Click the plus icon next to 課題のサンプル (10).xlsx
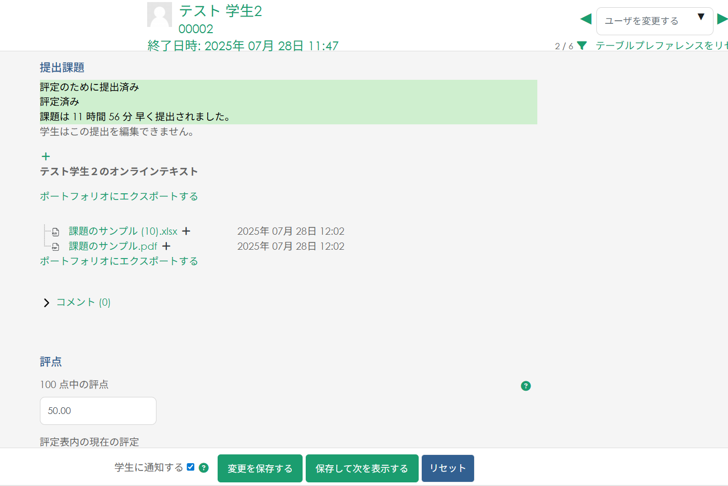Screen dimensions: 728x486 pyautogui.click(x=186, y=231)
